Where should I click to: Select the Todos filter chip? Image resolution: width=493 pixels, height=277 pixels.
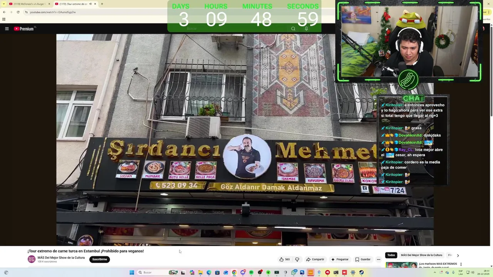point(391,255)
